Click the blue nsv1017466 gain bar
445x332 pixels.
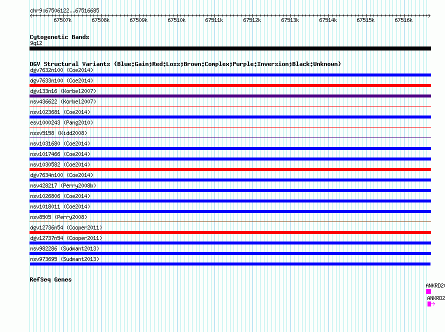pos(230,159)
